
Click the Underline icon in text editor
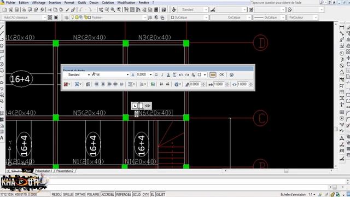[x=168, y=75]
